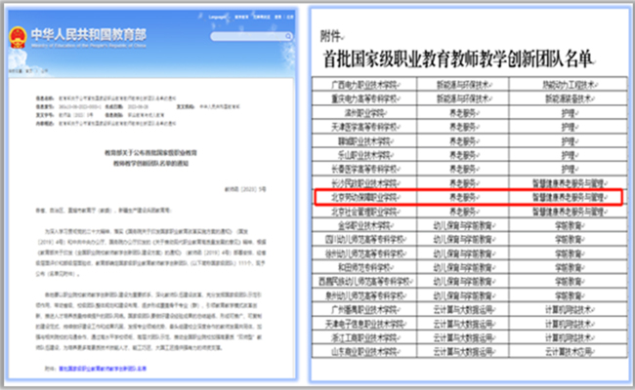The width and height of the screenshot is (635, 390).
Task: Click 学前教育 in the 和田师范专科学校 row
Action: pyautogui.click(x=569, y=267)
